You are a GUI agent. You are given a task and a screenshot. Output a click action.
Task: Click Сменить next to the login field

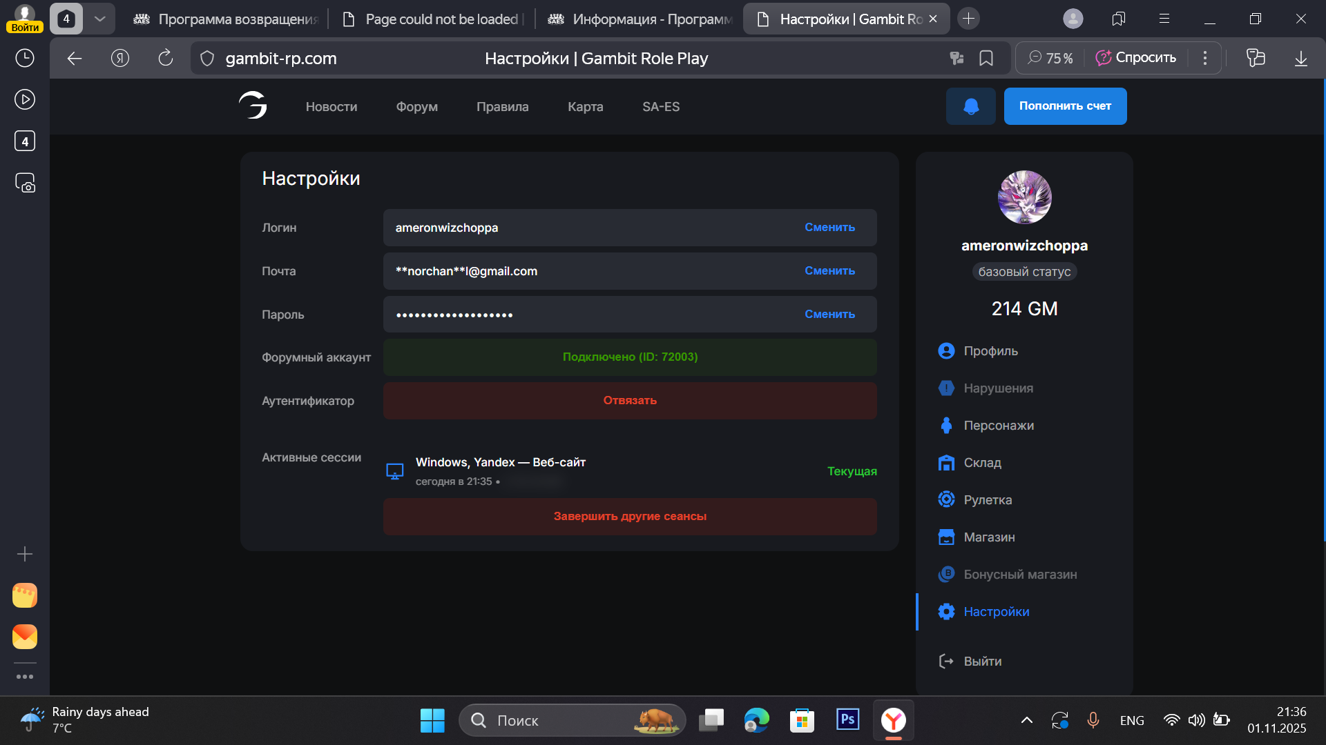pyautogui.click(x=829, y=228)
